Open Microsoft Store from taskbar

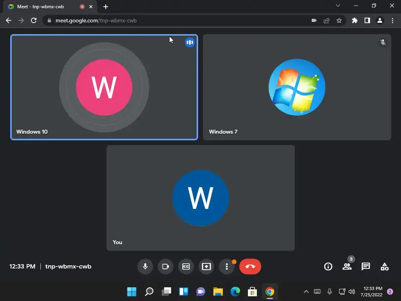[253, 292]
